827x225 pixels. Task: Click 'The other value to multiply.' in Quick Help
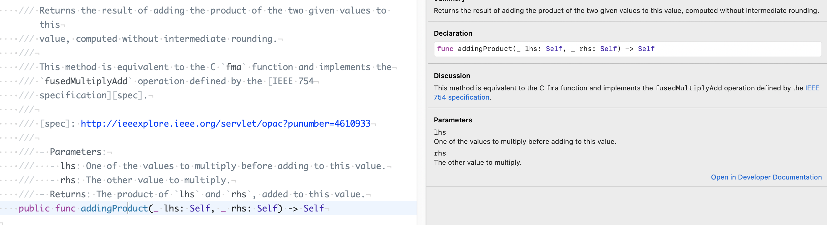coord(477,163)
